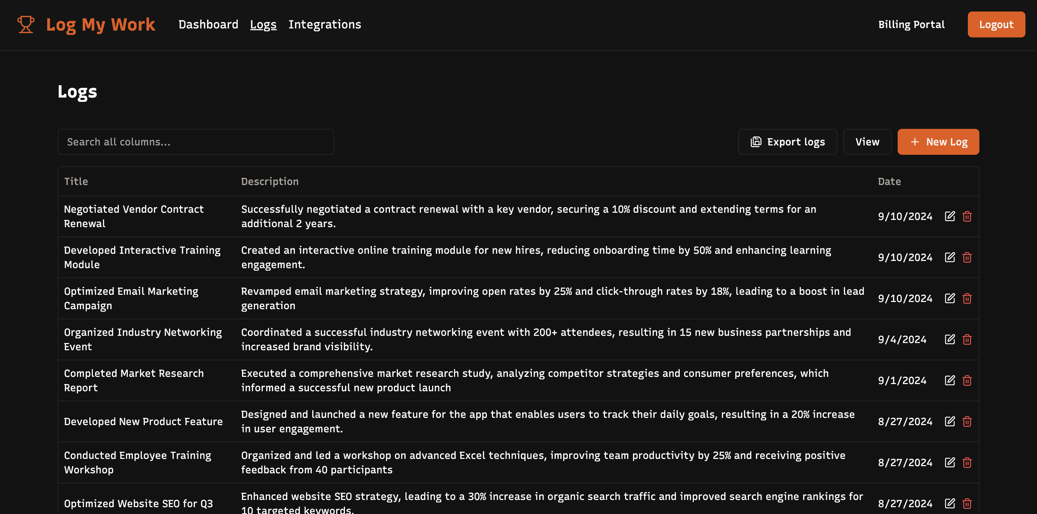Image resolution: width=1037 pixels, height=514 pixels.
Task: Export logs using the Export logs button
Action: tap(787, 142)
